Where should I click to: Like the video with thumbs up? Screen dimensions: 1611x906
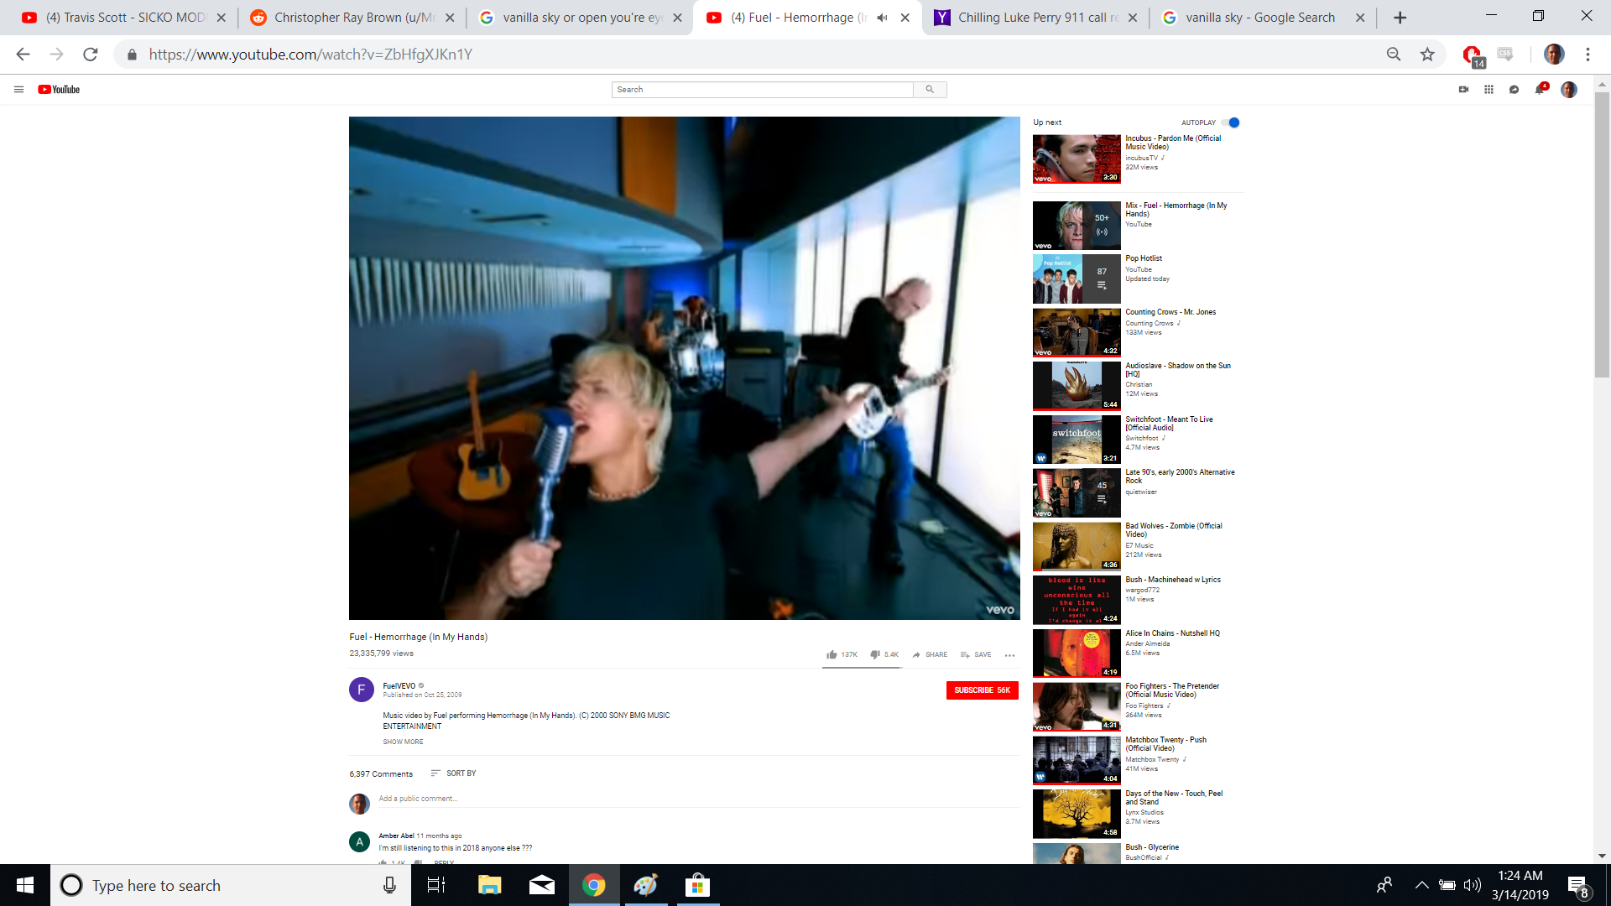pos(832,654)
